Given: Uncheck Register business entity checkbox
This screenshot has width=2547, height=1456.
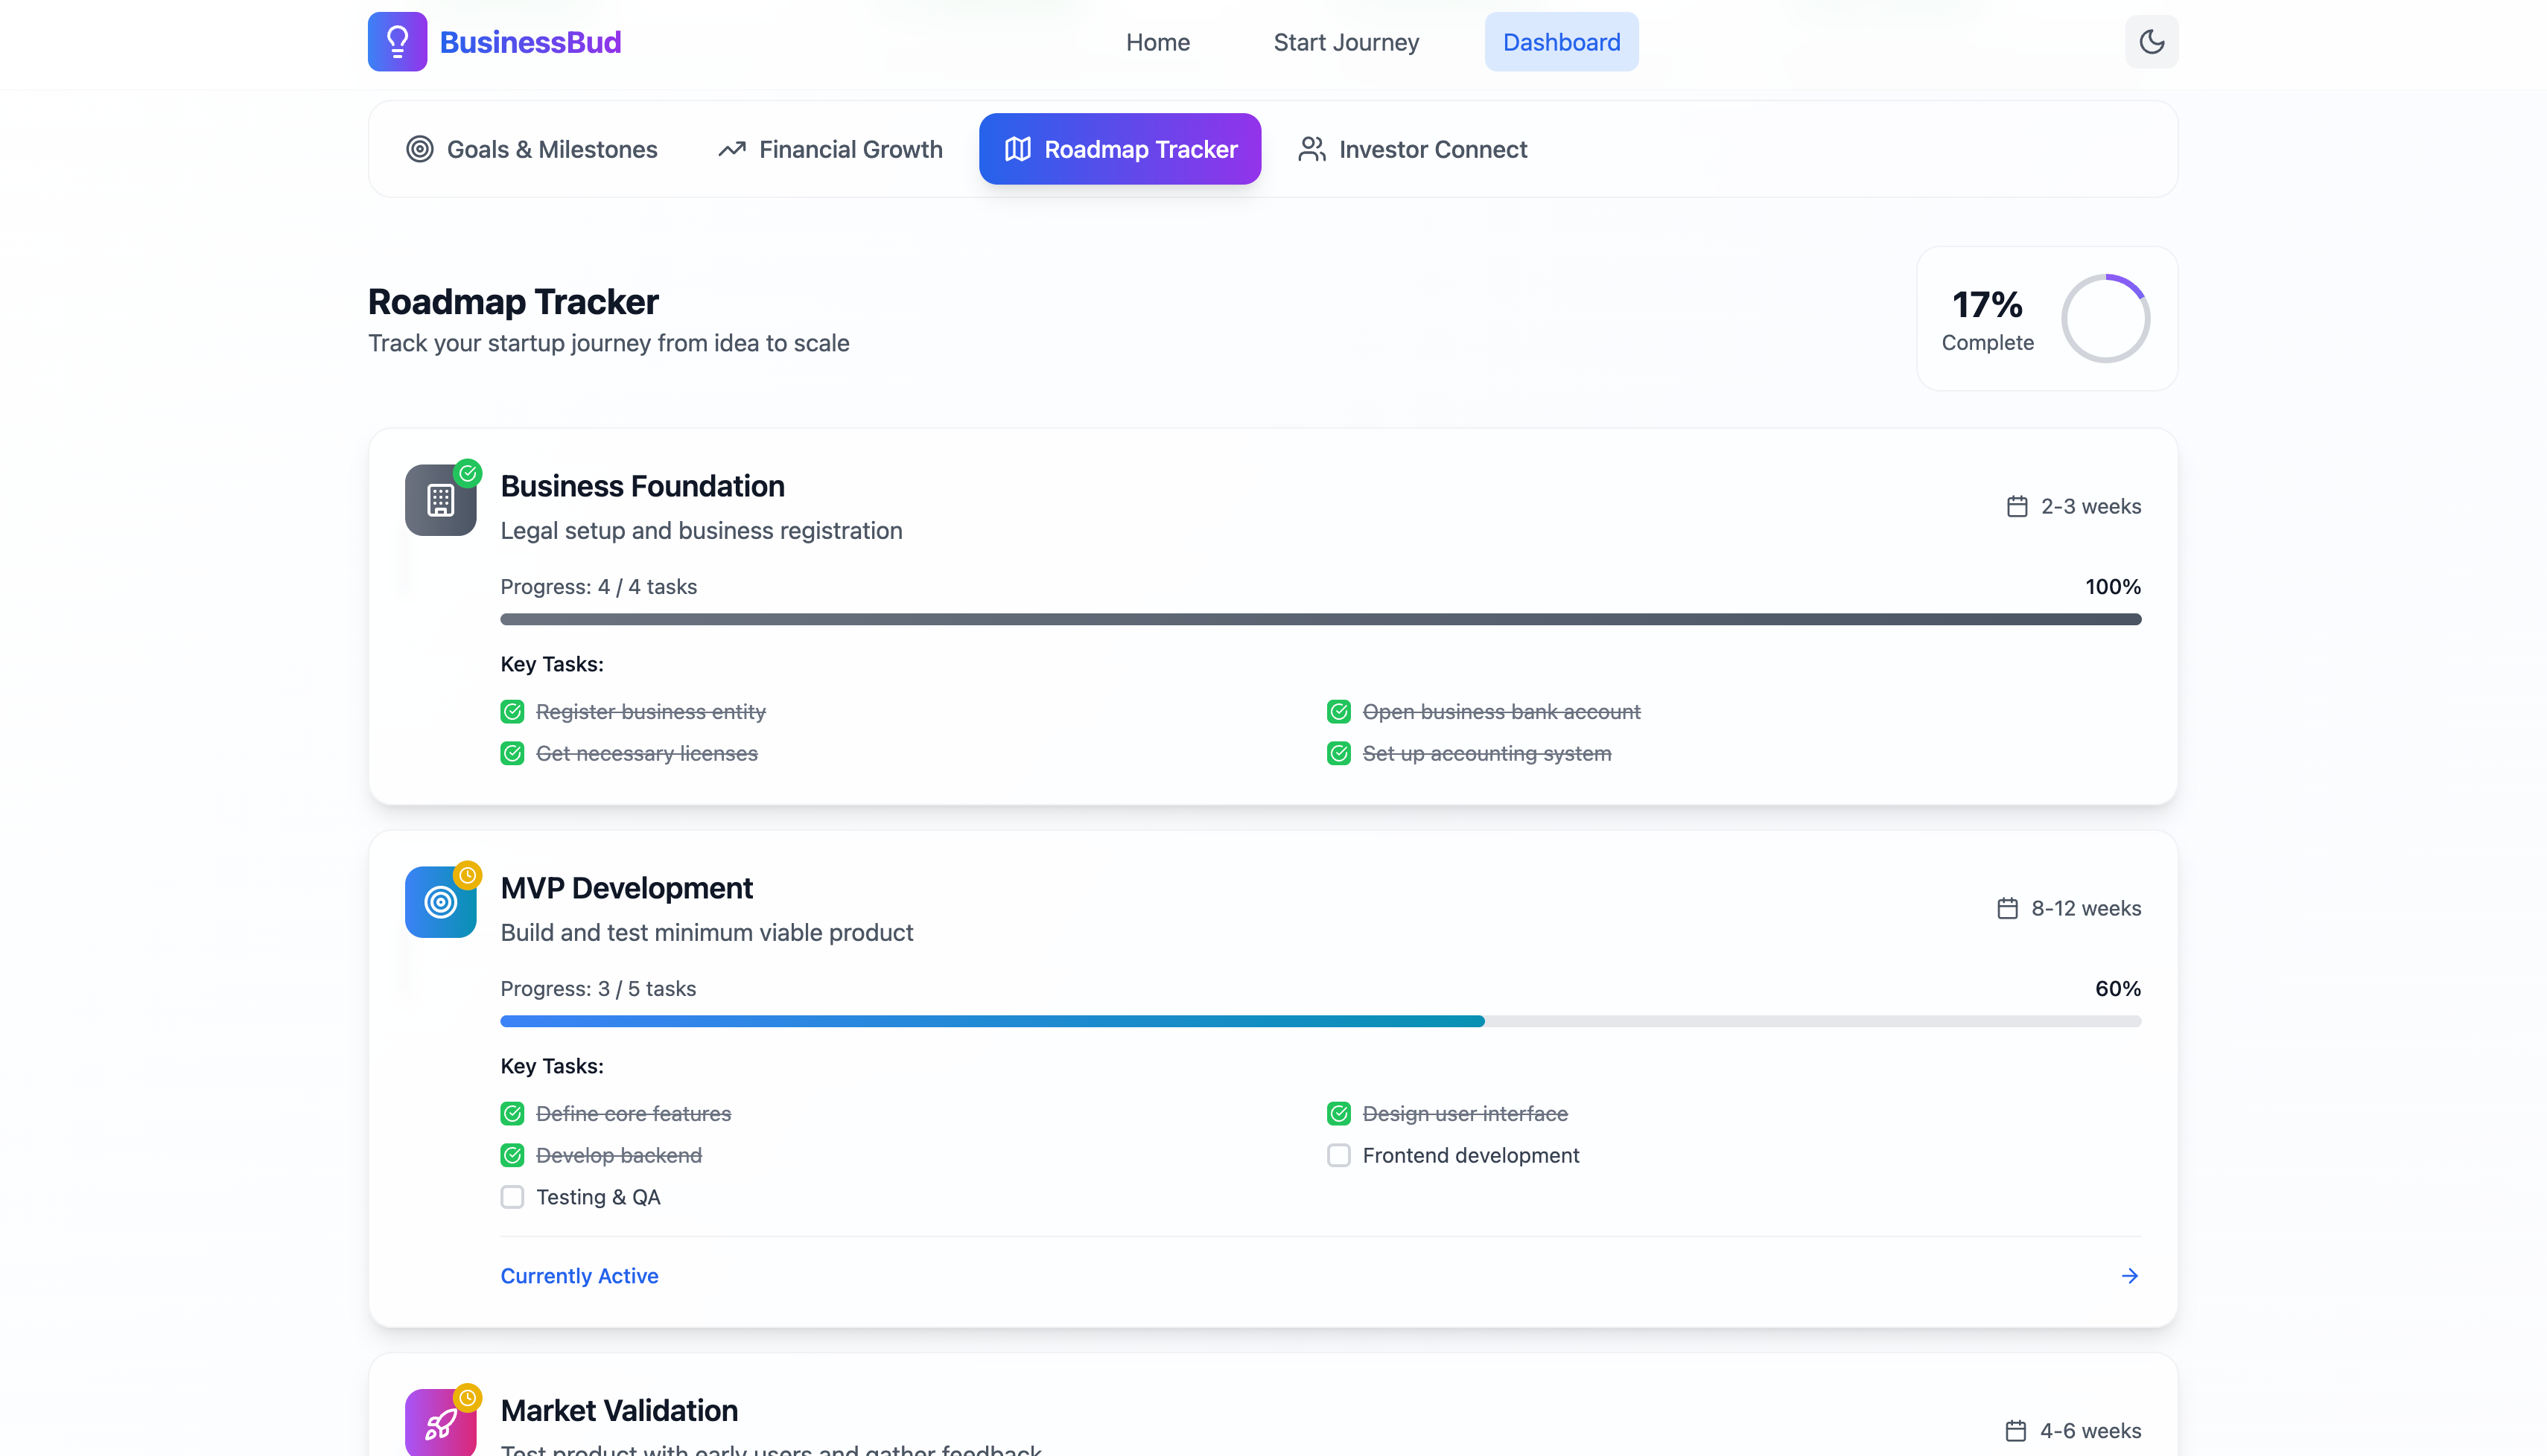Looking at the screenshot, I should click(x=512, y=712).
